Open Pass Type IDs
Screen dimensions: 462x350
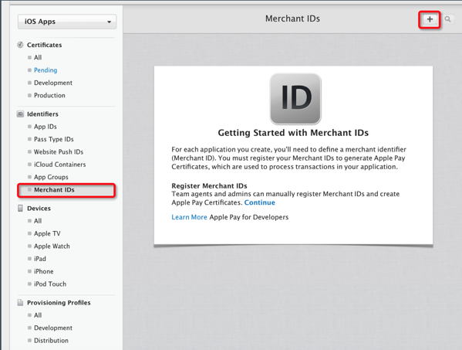point(54,139)
